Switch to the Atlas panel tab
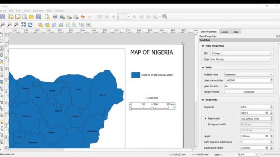The image size is (280, 157). 236,32
